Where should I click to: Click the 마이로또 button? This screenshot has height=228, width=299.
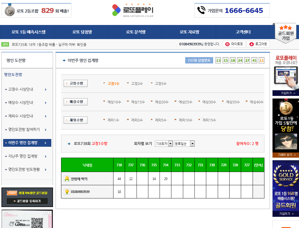coord(234,44)
